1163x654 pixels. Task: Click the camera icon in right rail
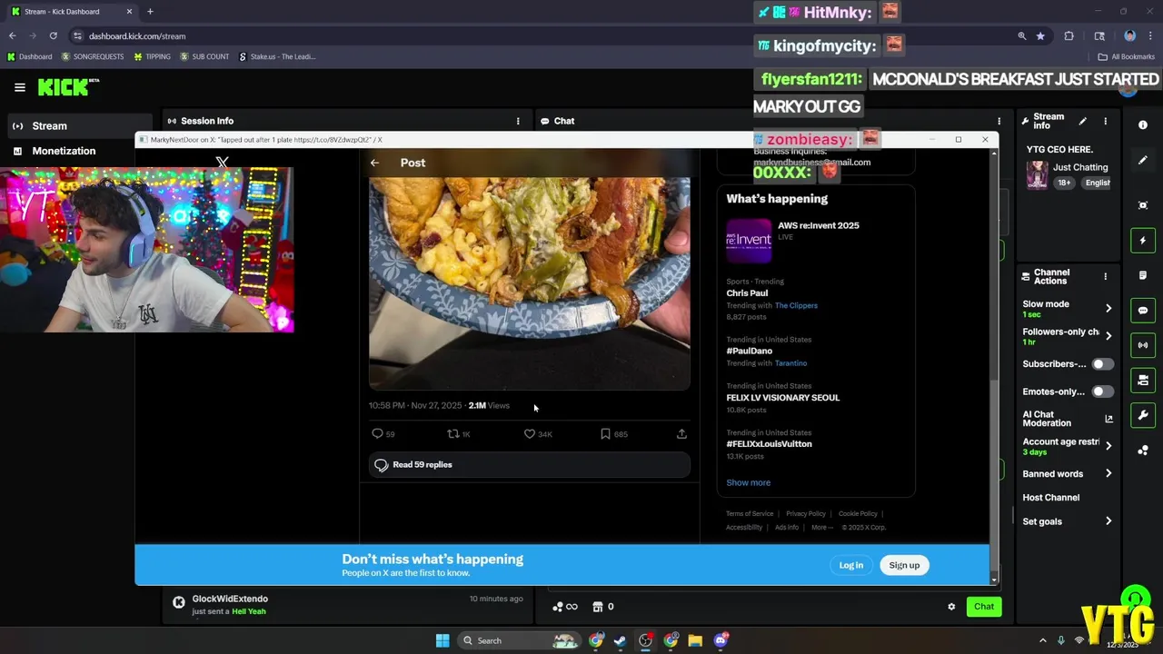tap(1143, 380)
